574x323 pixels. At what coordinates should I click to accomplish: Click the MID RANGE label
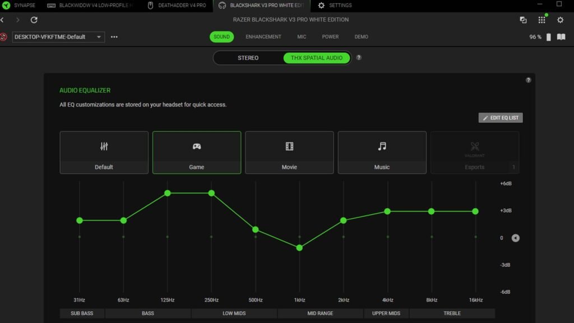point(320,313)
